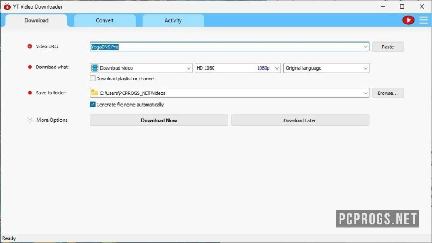432x243 pixels.
Task: Click the Paste button
Action: coord(388,47)
